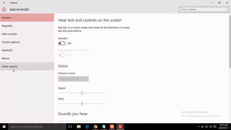Click the Sounds you hear heading

(x=73, y=114)
